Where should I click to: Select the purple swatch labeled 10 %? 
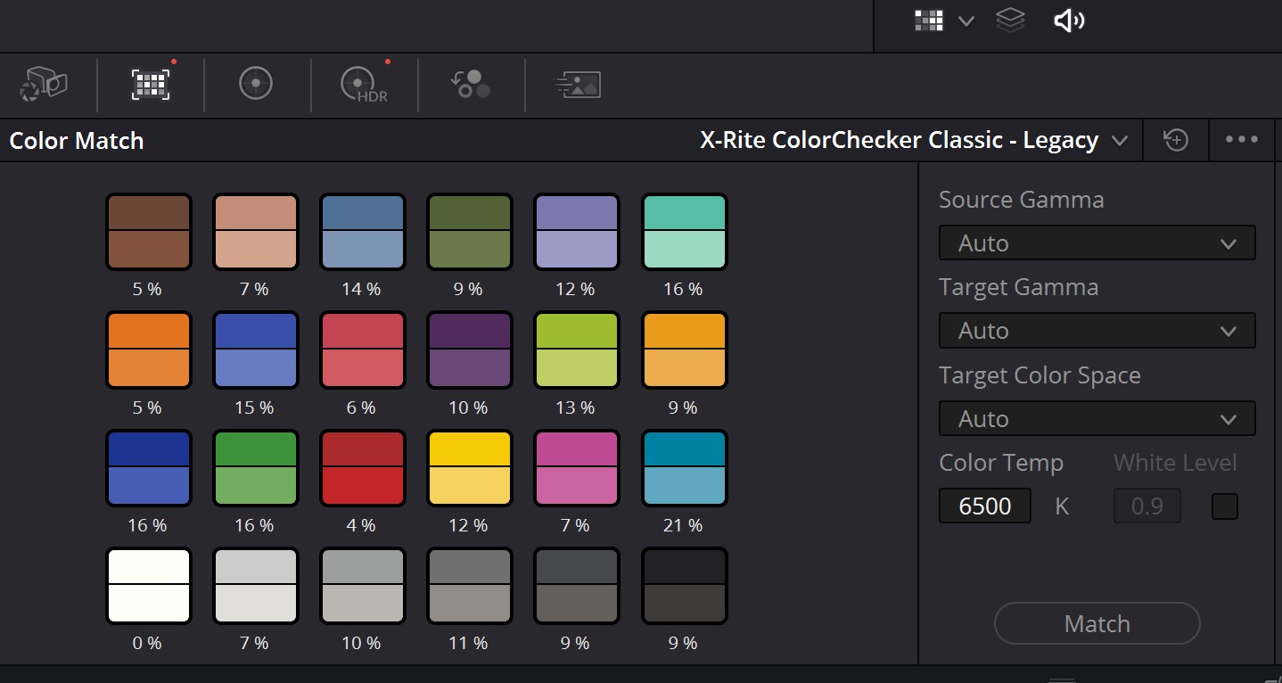coord(470,350)
